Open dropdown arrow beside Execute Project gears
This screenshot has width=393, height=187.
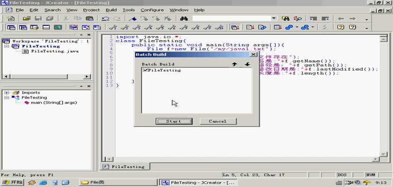click(x=313, y=27)
